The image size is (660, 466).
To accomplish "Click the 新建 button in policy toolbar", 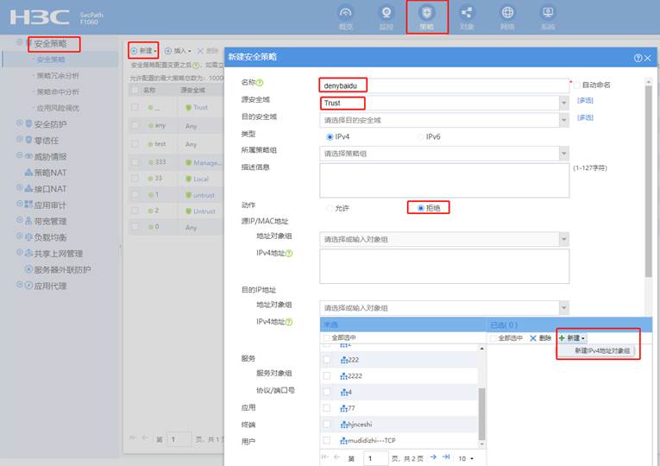I will point(143,51).
